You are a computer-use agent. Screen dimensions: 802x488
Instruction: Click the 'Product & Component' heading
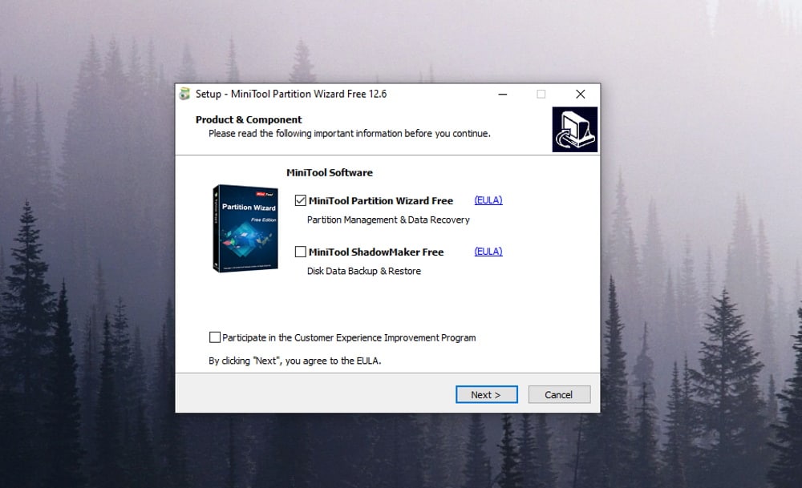click(x=249, y=120)
